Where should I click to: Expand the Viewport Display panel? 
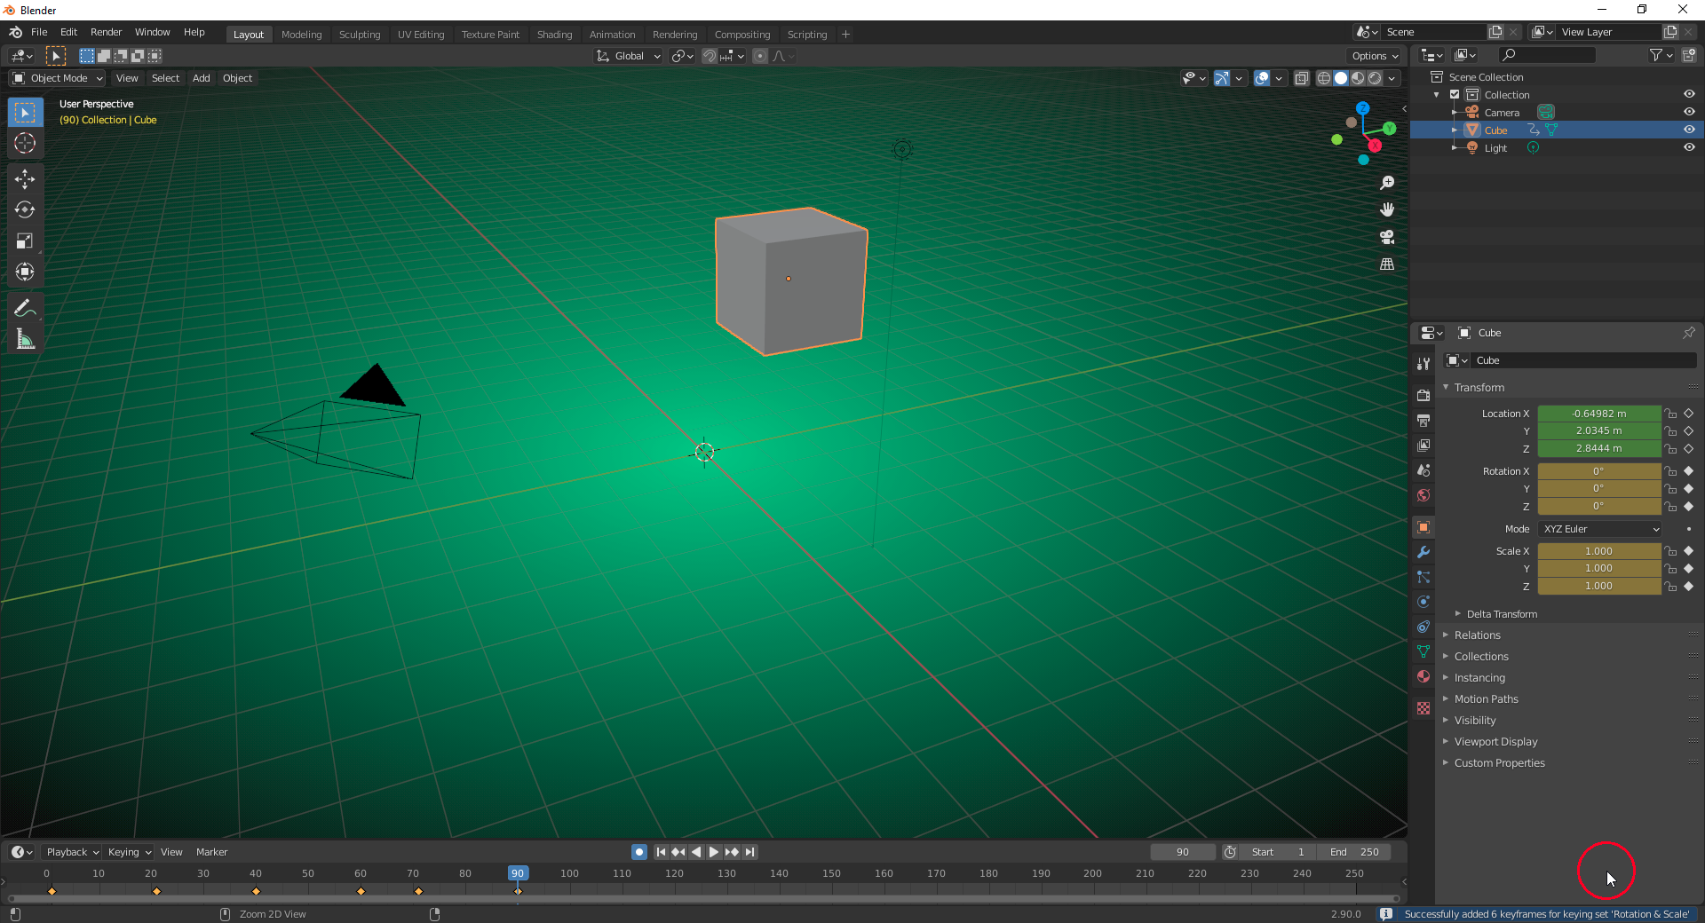(x=1495, y=742)
